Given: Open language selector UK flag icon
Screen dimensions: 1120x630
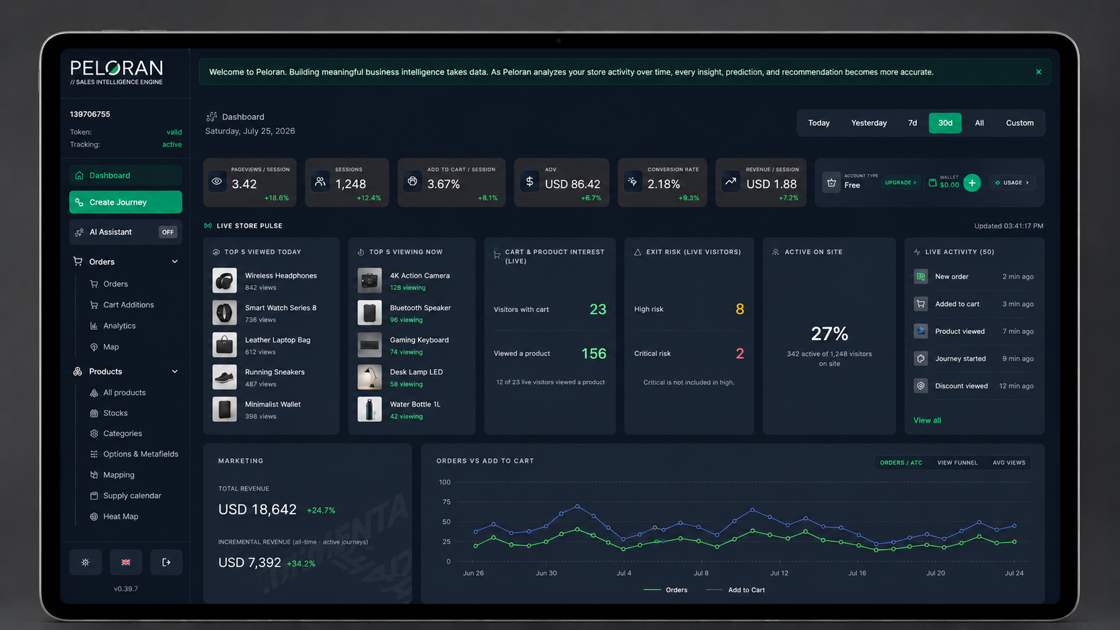Looking at the screenshot, I should [x=126, y=562].
